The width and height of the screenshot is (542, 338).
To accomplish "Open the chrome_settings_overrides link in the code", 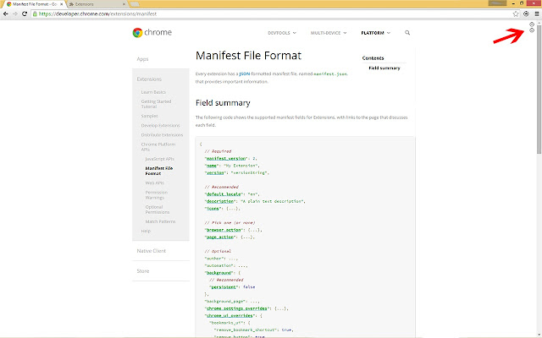I will 237,308.
